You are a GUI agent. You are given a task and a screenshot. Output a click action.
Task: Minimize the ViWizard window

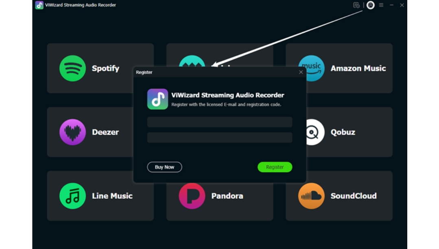pos(391,5)
